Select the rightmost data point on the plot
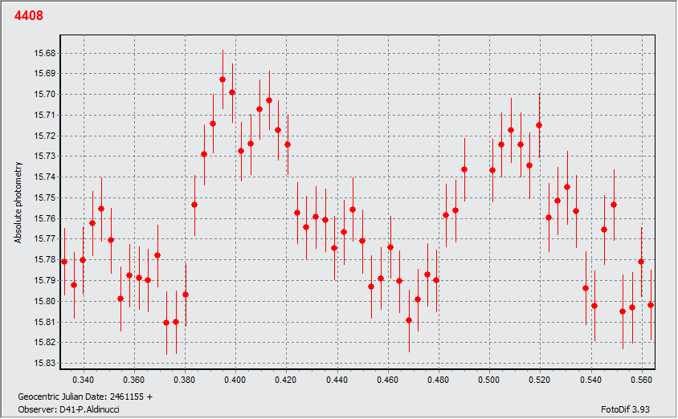 click(651, 305)
